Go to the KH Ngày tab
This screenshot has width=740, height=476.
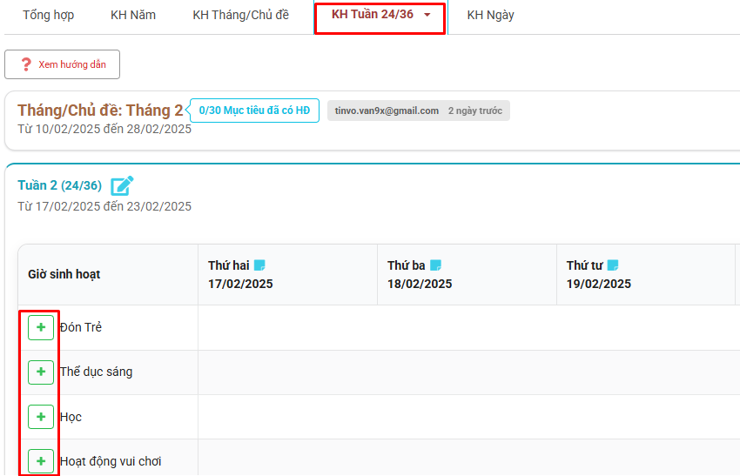pos(490,15)
